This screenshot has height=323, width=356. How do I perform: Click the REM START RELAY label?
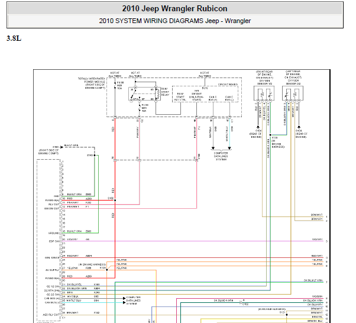click(x=165, y=92)
